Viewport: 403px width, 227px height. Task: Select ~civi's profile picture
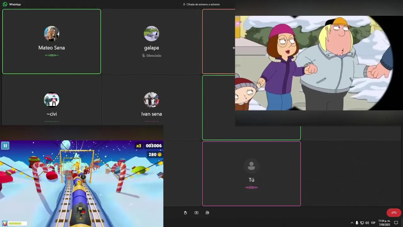click(52, 100)
